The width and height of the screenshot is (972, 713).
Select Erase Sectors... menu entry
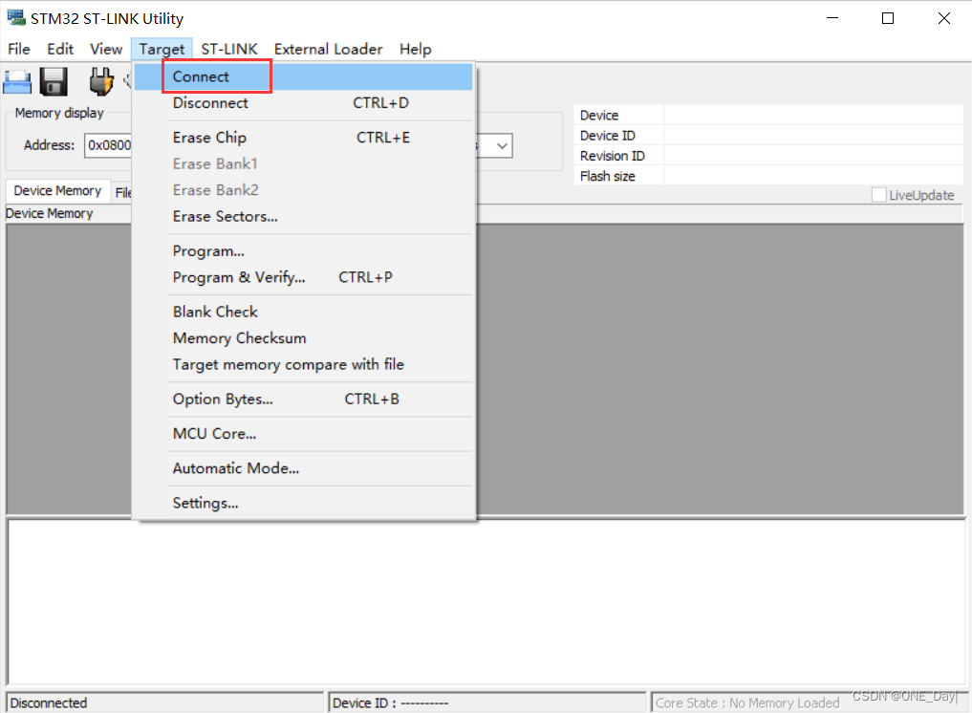pyautogui.click(x=304, y=216)
